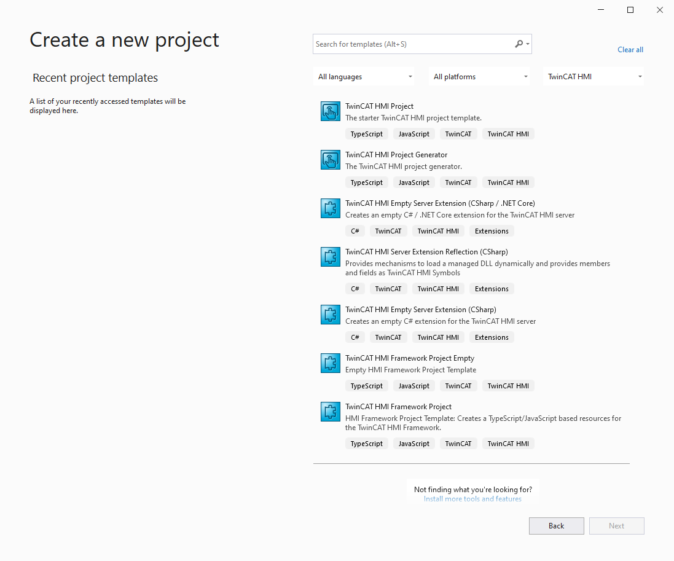Maximize the Create a new project window
This screenshot has height=561, width=674.
click(630, 10)
